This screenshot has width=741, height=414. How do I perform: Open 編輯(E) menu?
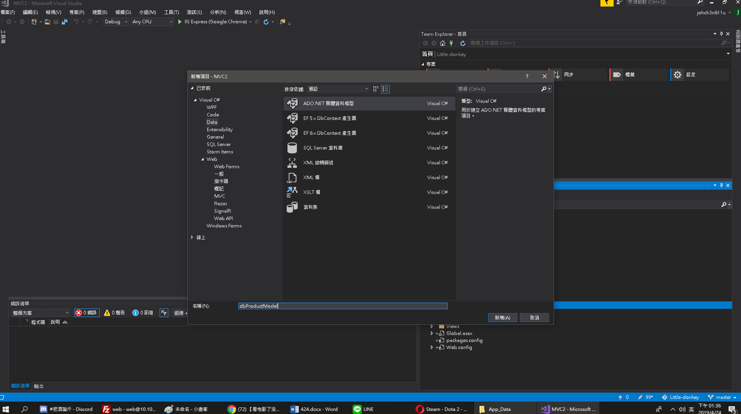click(x=30, y=12)
